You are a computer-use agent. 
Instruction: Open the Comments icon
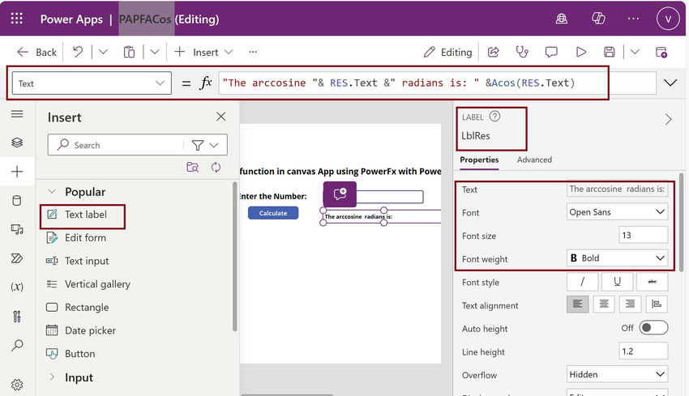[x=551, y=52]
